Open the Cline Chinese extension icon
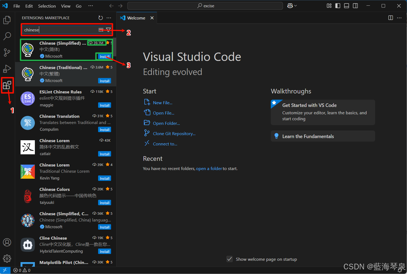This screenshot has width=407, height=274. tap(28, 245)
